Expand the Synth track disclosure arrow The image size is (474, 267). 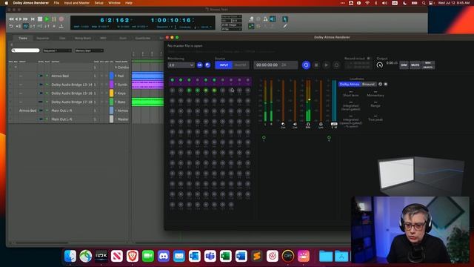[116, 85]
